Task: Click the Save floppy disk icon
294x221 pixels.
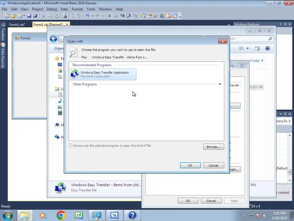Action: pos(29,16)
